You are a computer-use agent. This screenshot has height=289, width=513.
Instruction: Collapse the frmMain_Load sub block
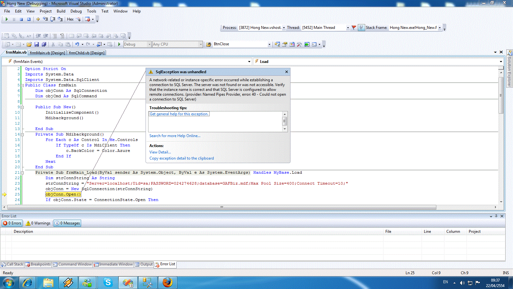22,173
